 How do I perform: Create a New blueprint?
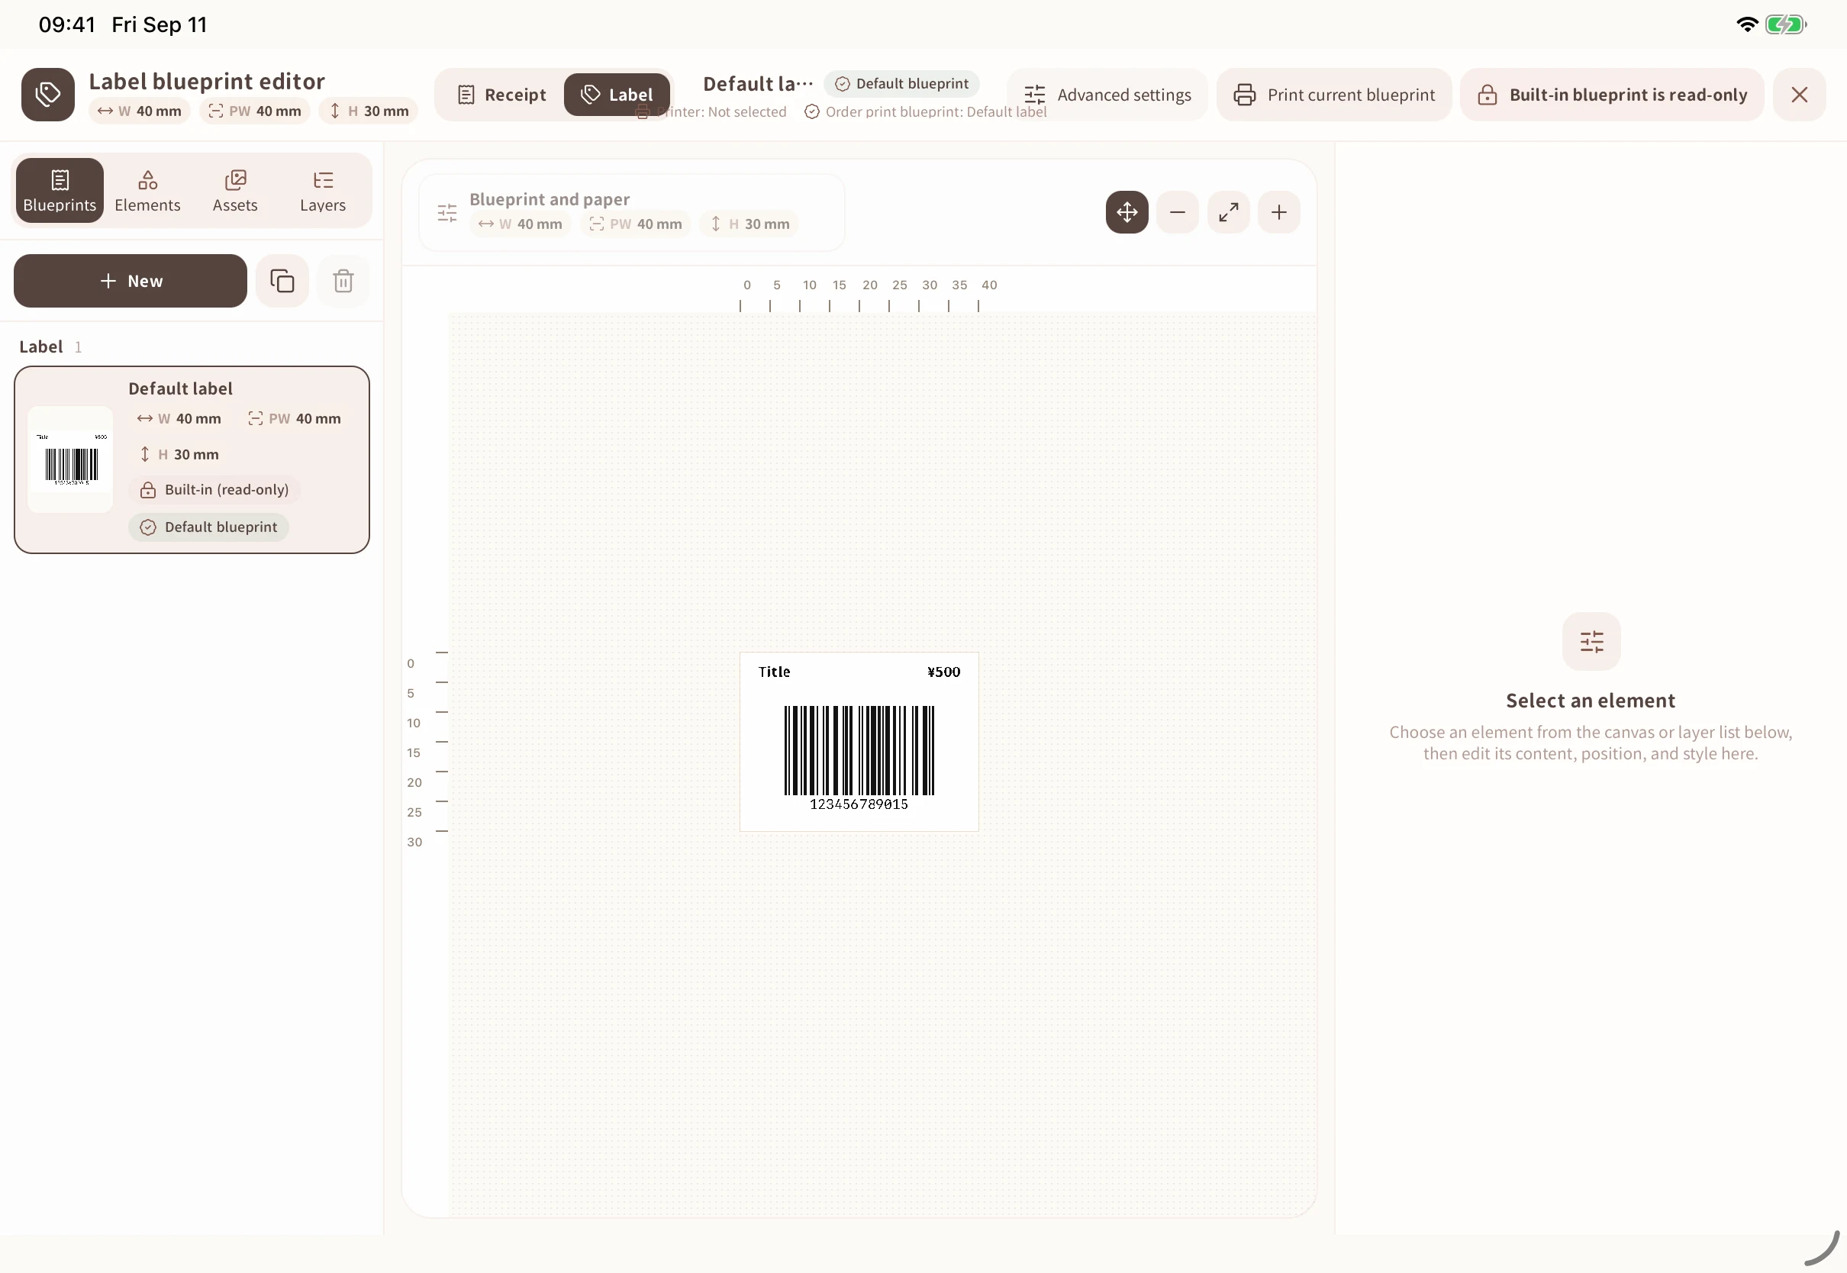click(131, 281)
